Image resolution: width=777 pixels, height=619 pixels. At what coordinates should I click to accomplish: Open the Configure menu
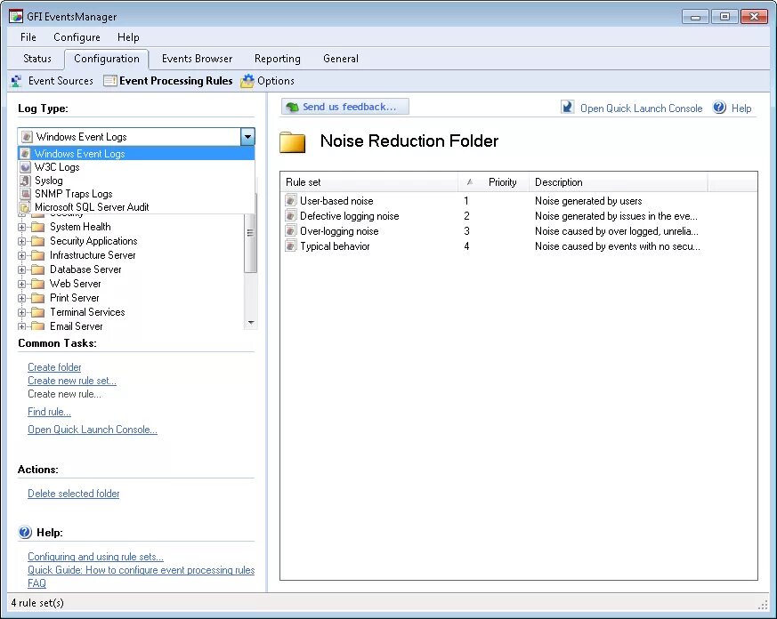coord(77,37)
